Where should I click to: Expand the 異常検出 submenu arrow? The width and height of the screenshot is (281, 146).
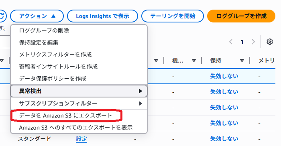pos(140,91)
